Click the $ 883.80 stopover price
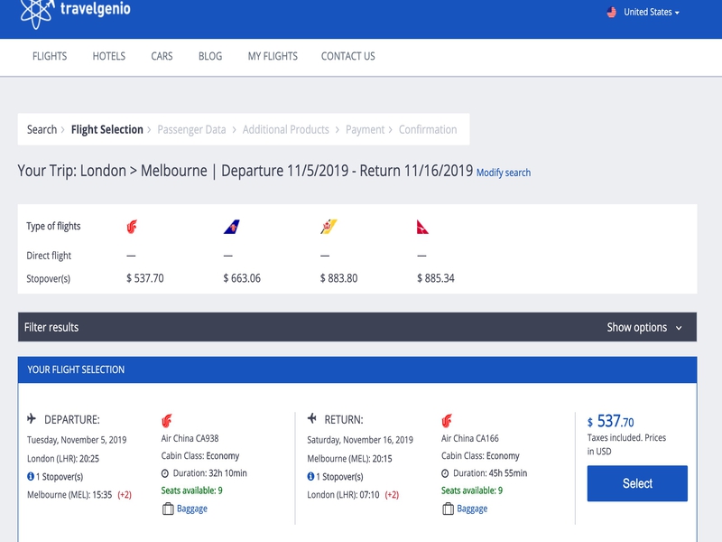Screen dimensions: 722x542 click(339, 278)
